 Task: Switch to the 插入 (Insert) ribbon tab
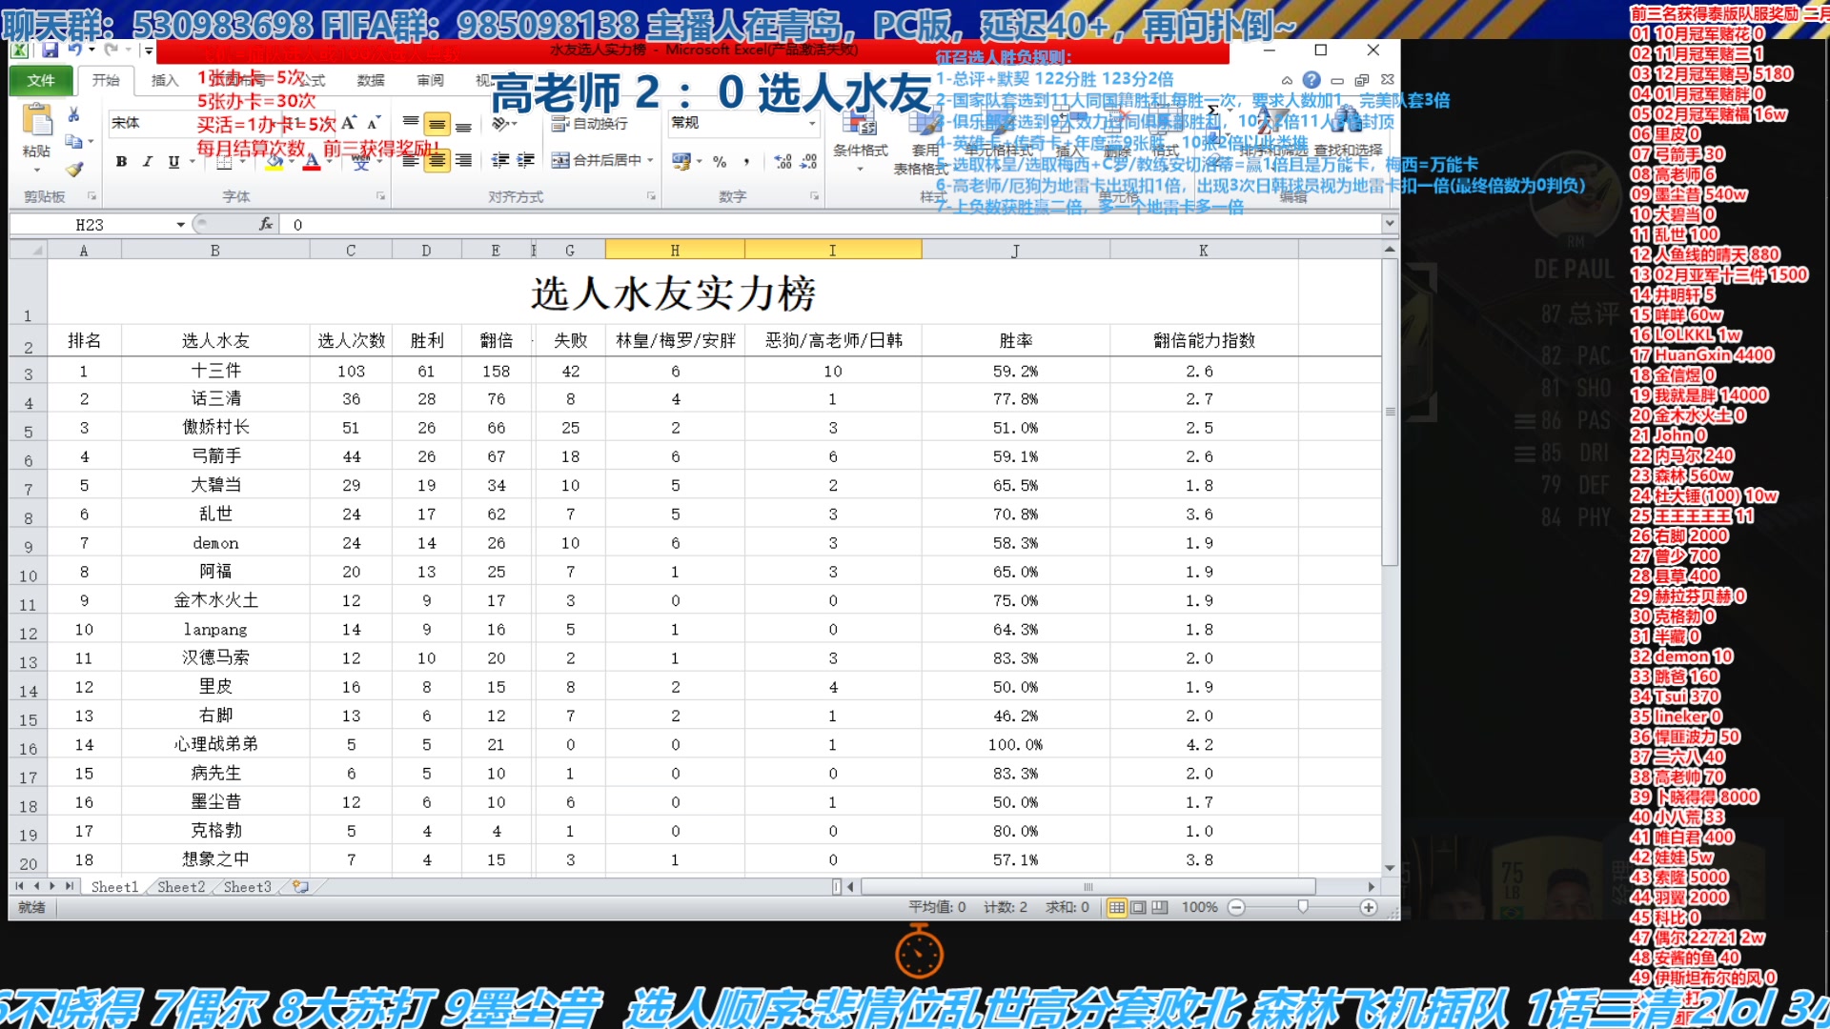(165, 81)
